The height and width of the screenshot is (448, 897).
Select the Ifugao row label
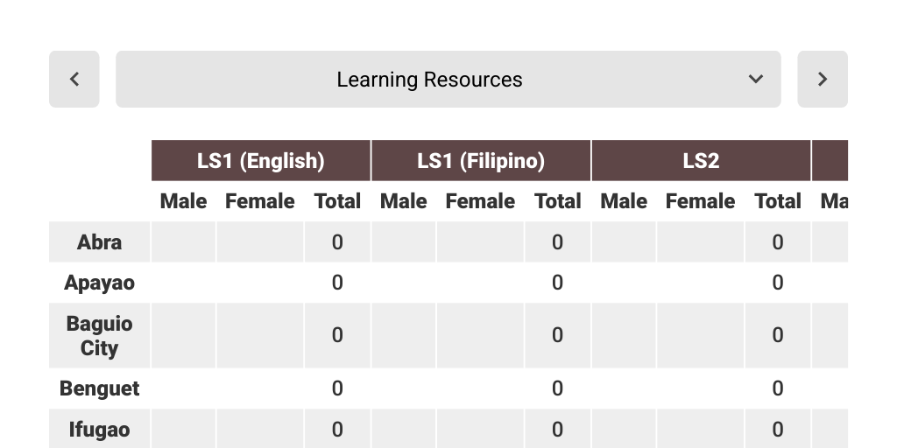click(x=100, y=429)
